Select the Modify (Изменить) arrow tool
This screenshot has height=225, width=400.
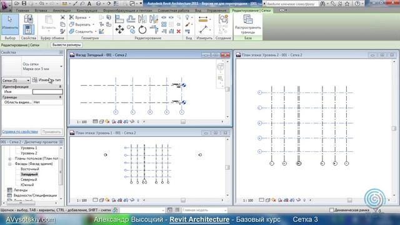(x=10, y=24)
